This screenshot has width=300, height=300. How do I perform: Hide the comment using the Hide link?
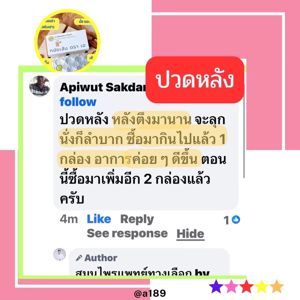pos(191,234)
